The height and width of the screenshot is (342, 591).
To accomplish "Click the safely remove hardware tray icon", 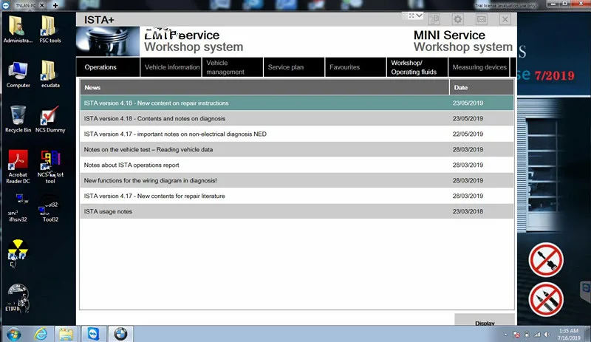I will pyautogui.click(x=527, y=335).
